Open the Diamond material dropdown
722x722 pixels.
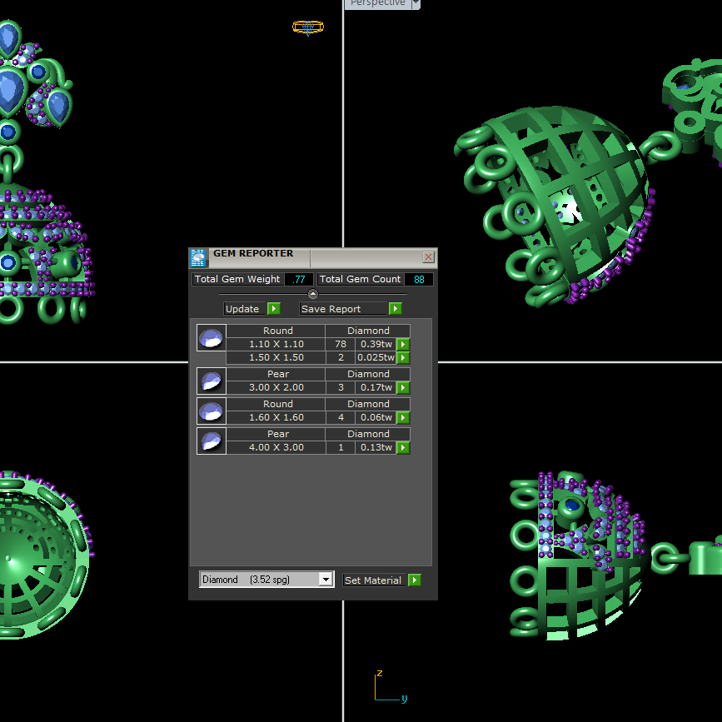326,580
